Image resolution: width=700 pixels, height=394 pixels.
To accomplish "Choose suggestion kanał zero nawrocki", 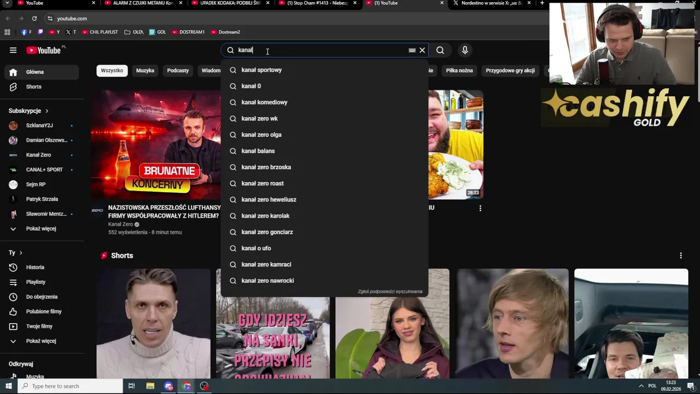I will pos(324,281).
